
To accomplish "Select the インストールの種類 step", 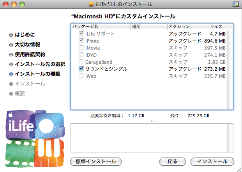I will pyautogui.click(x=37, y=74).
